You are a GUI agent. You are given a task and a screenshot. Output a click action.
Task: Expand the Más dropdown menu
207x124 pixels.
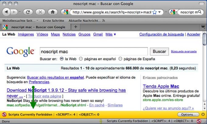[x=111, y=34]
